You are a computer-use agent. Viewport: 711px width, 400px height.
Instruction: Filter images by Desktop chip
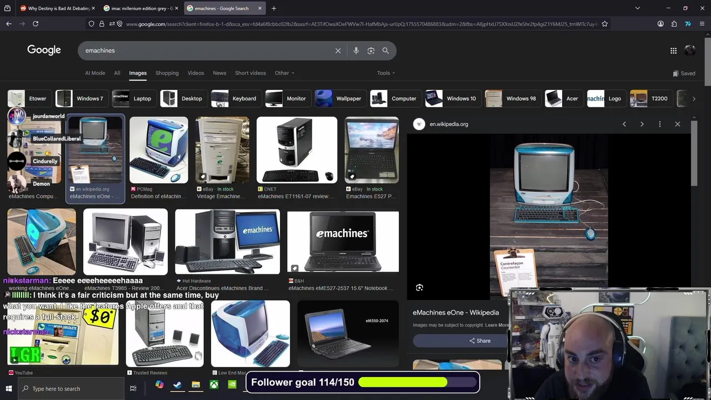(183, 98)
